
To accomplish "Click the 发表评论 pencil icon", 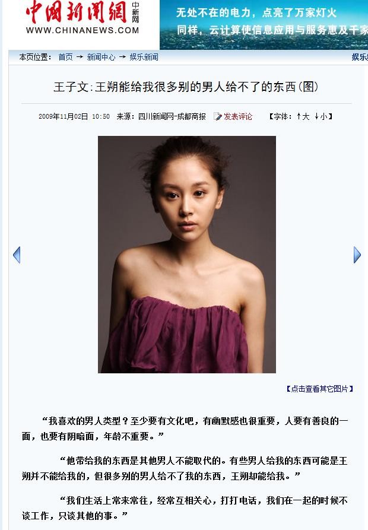I will [218, 116].
